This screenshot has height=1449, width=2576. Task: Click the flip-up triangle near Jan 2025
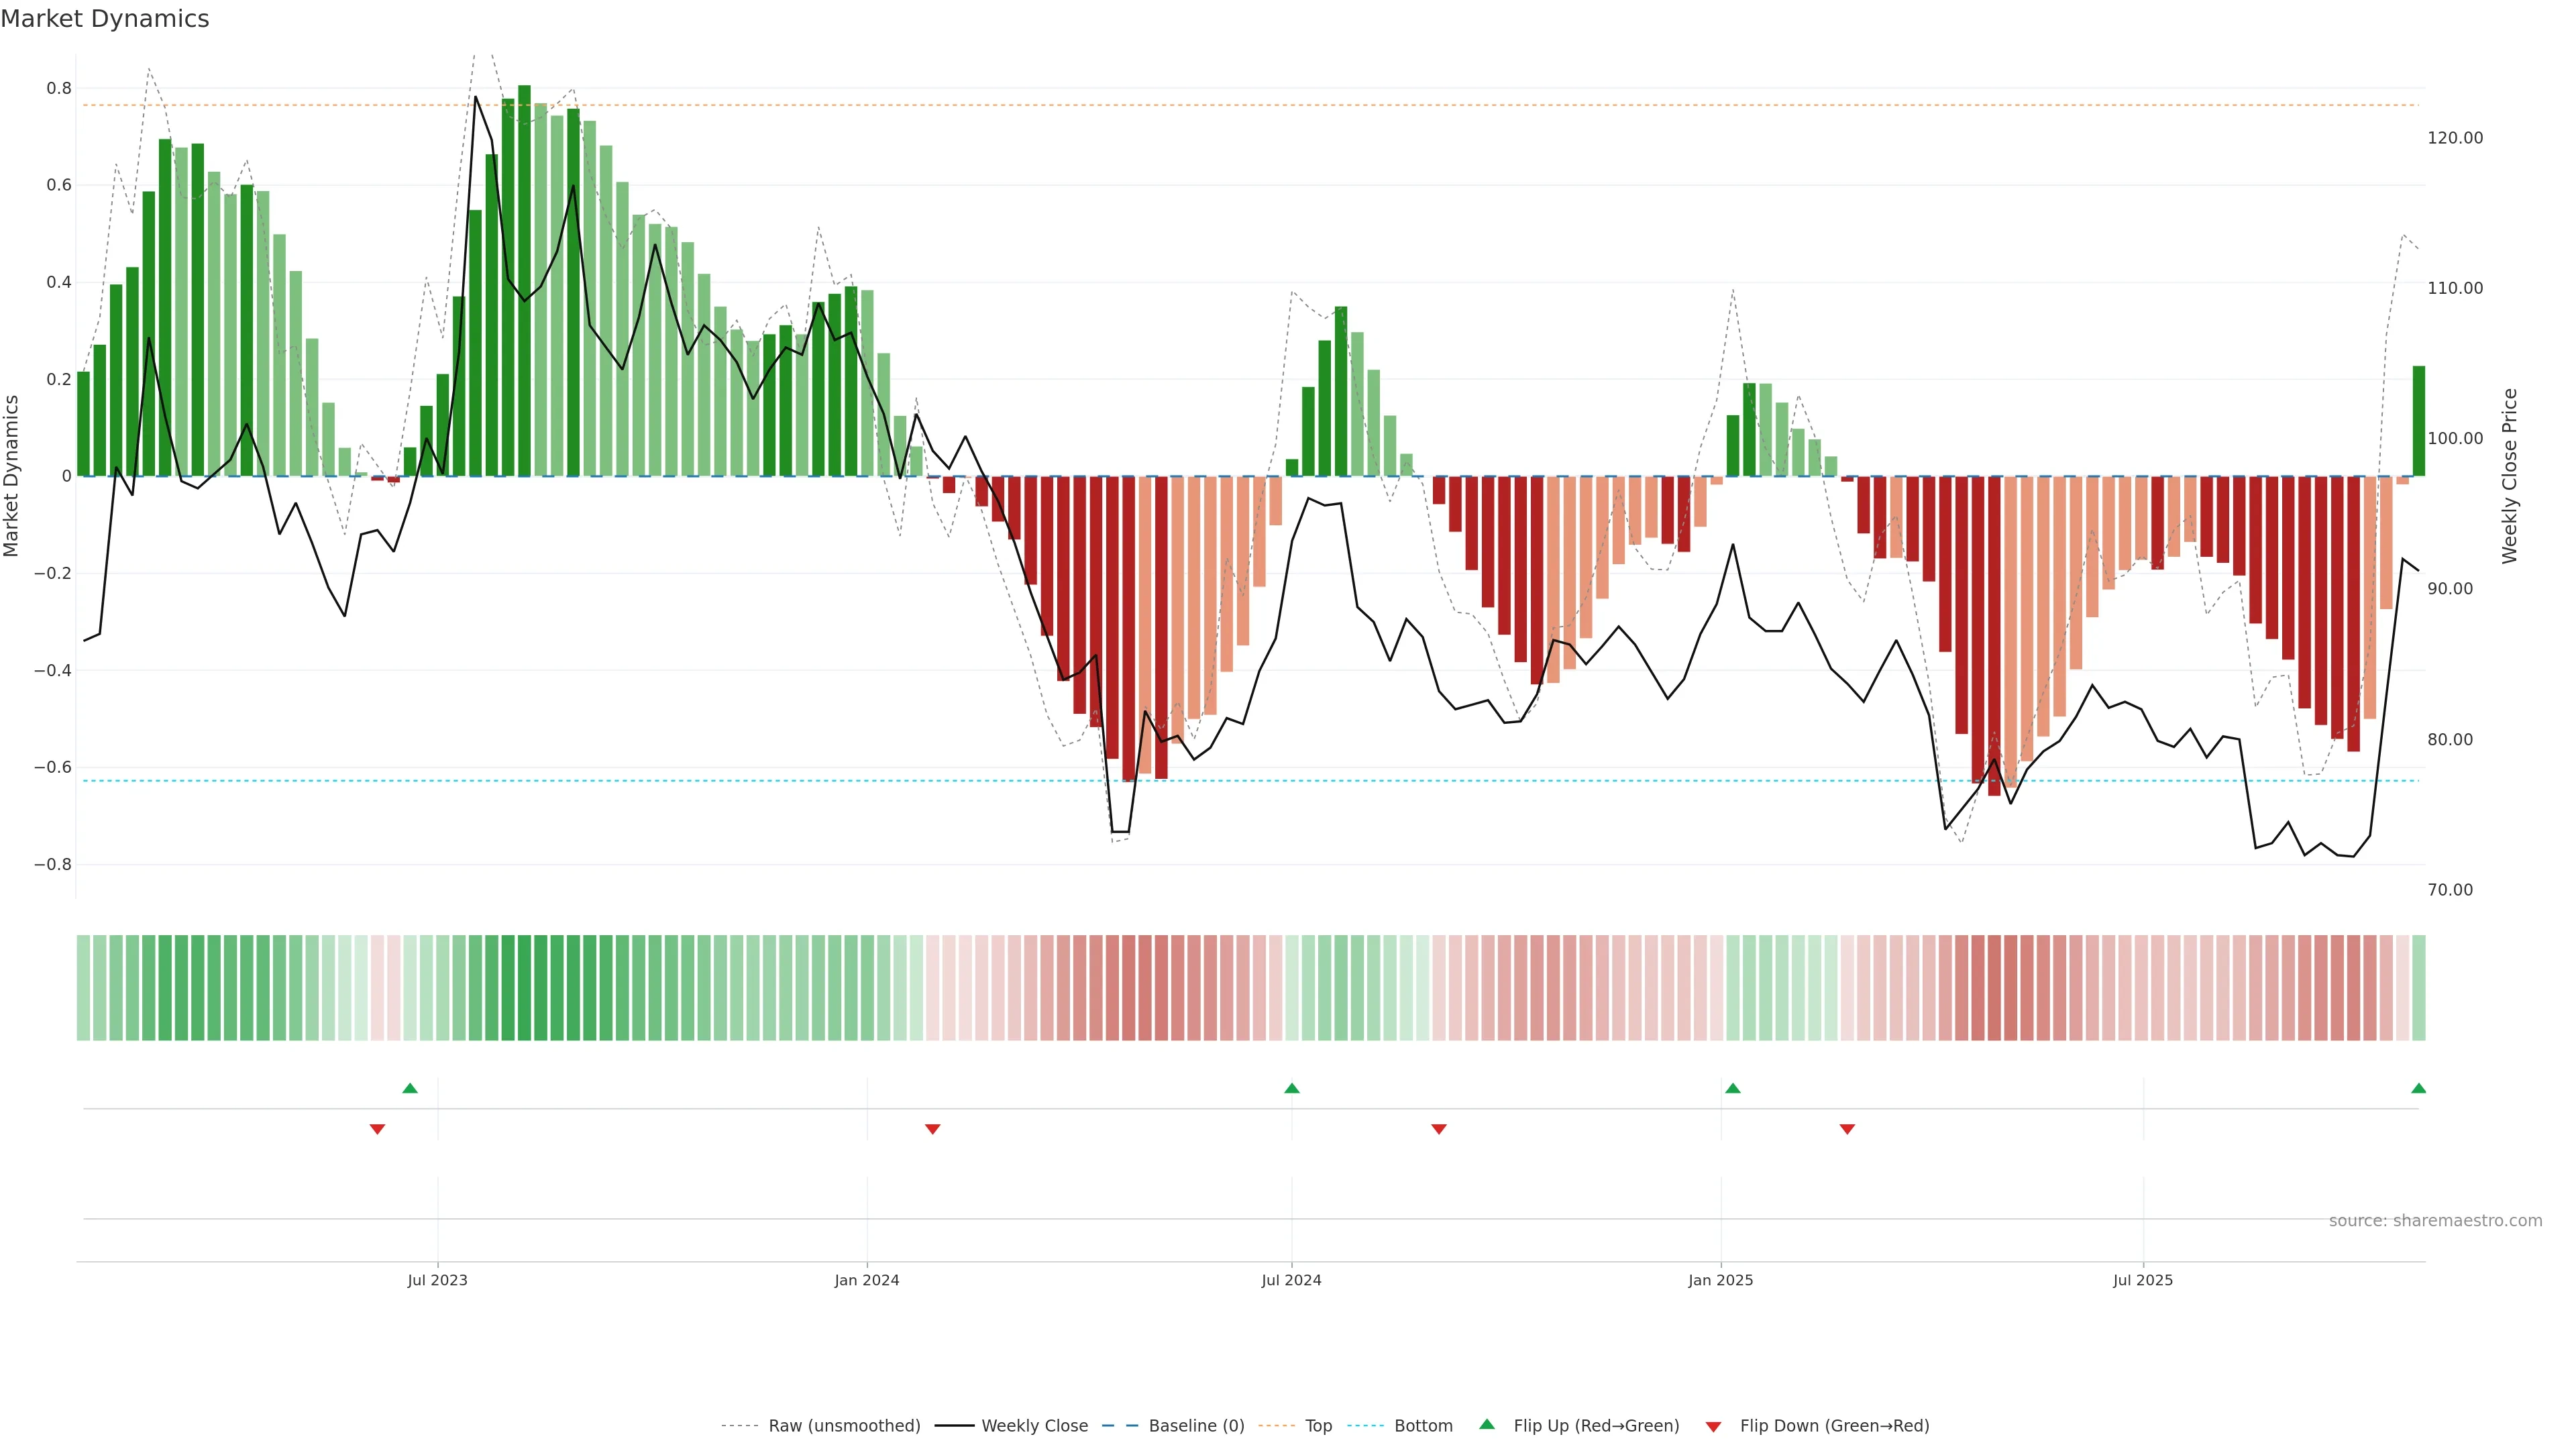click(1733, 1088)
